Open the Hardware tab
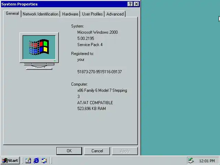Viewport: 220px width, 165px height. click(70, 14)
